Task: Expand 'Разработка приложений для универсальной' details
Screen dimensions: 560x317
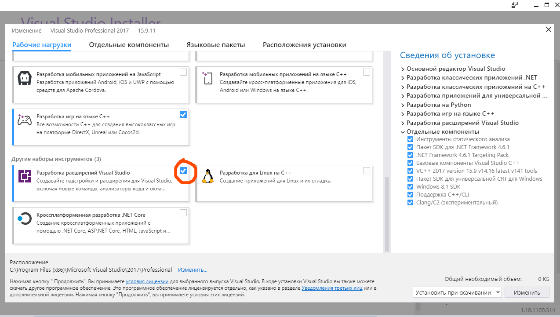Action: [x=403, y=96]
